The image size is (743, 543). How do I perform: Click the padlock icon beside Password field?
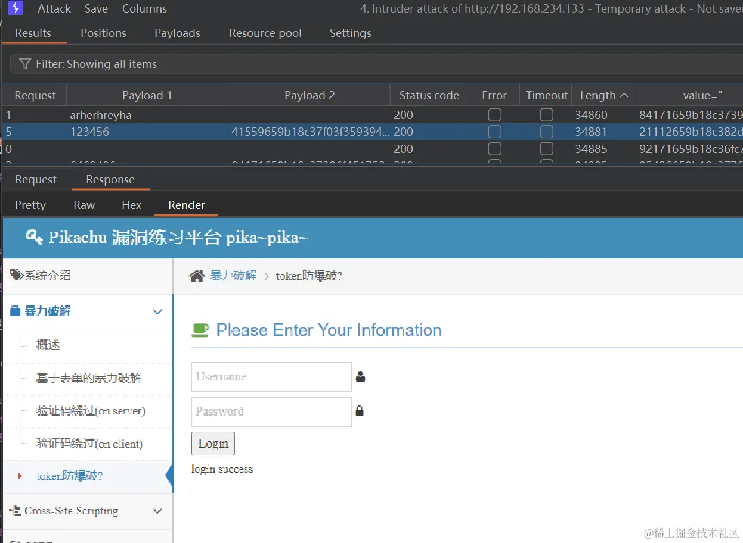click(x=360, y=411)
